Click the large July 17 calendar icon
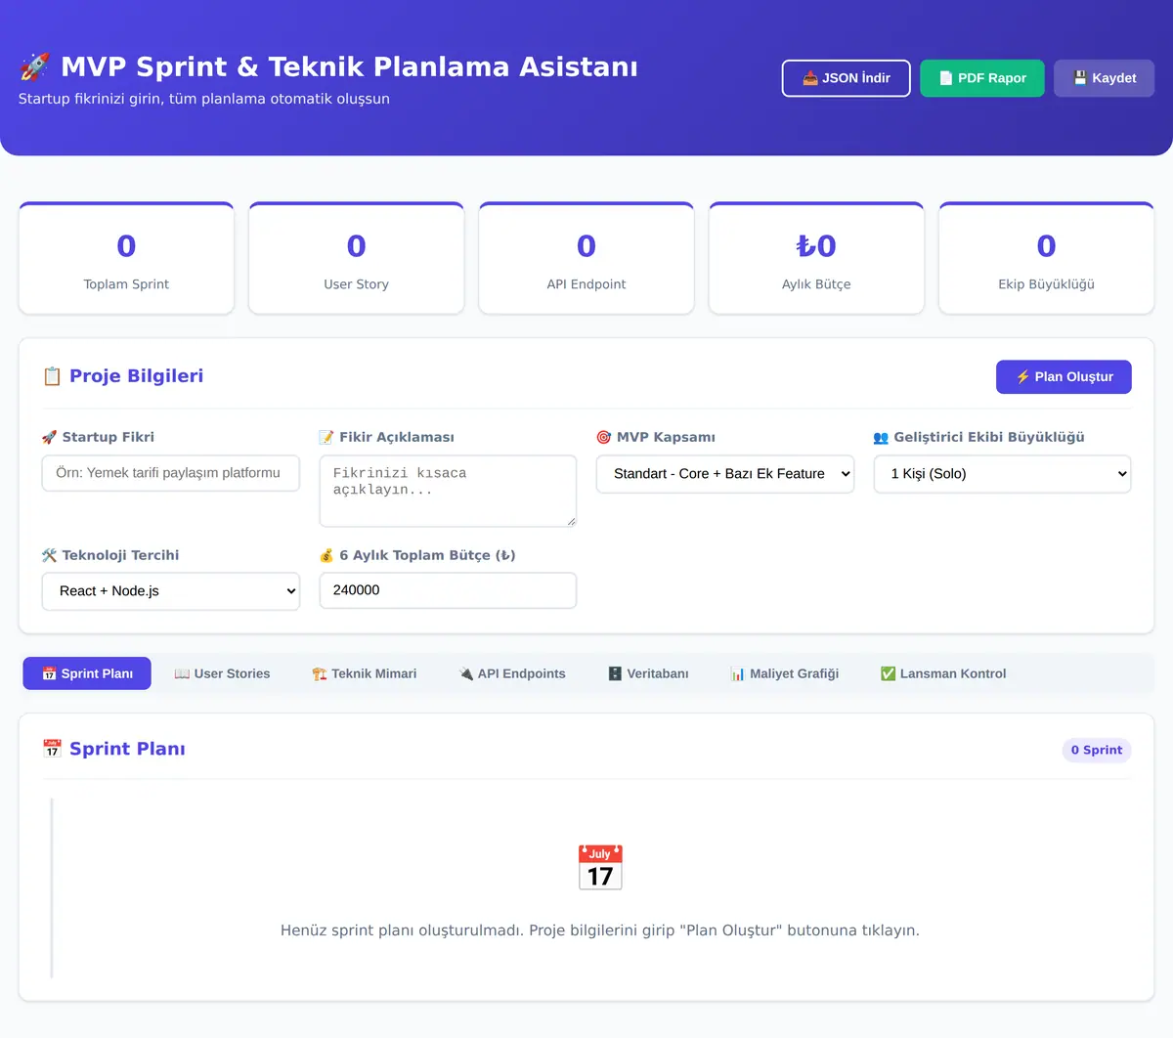This screenshot has width=1173, height=1038. pyautogui.click(x=600, y=867)
